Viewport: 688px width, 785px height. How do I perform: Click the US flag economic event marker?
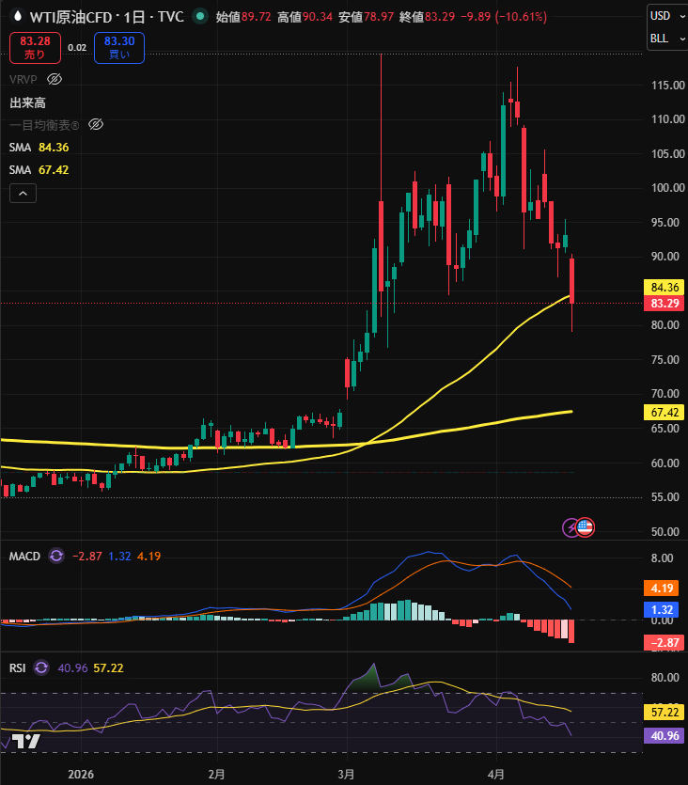[585, 527]
